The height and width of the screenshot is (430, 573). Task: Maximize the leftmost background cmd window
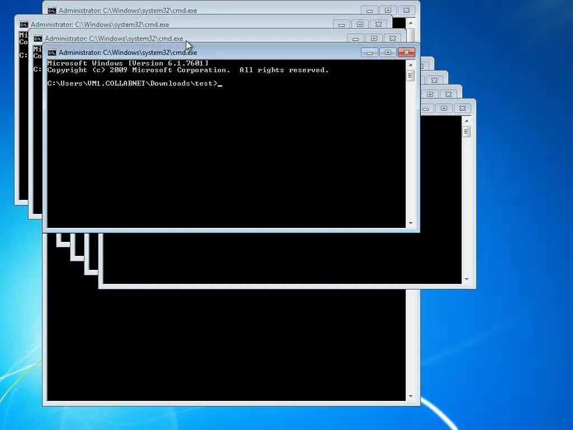click(x=360, y=25)
